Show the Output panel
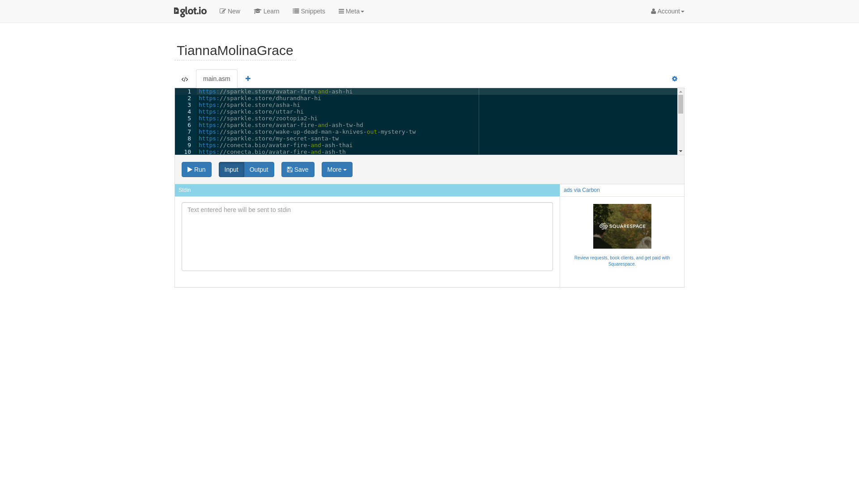Image resolution: width=859 pixels, height=483 pixels. [x=259, y=169]
